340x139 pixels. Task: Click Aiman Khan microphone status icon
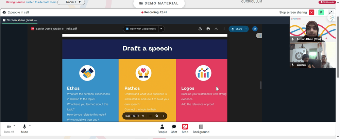tap(293, 39)
